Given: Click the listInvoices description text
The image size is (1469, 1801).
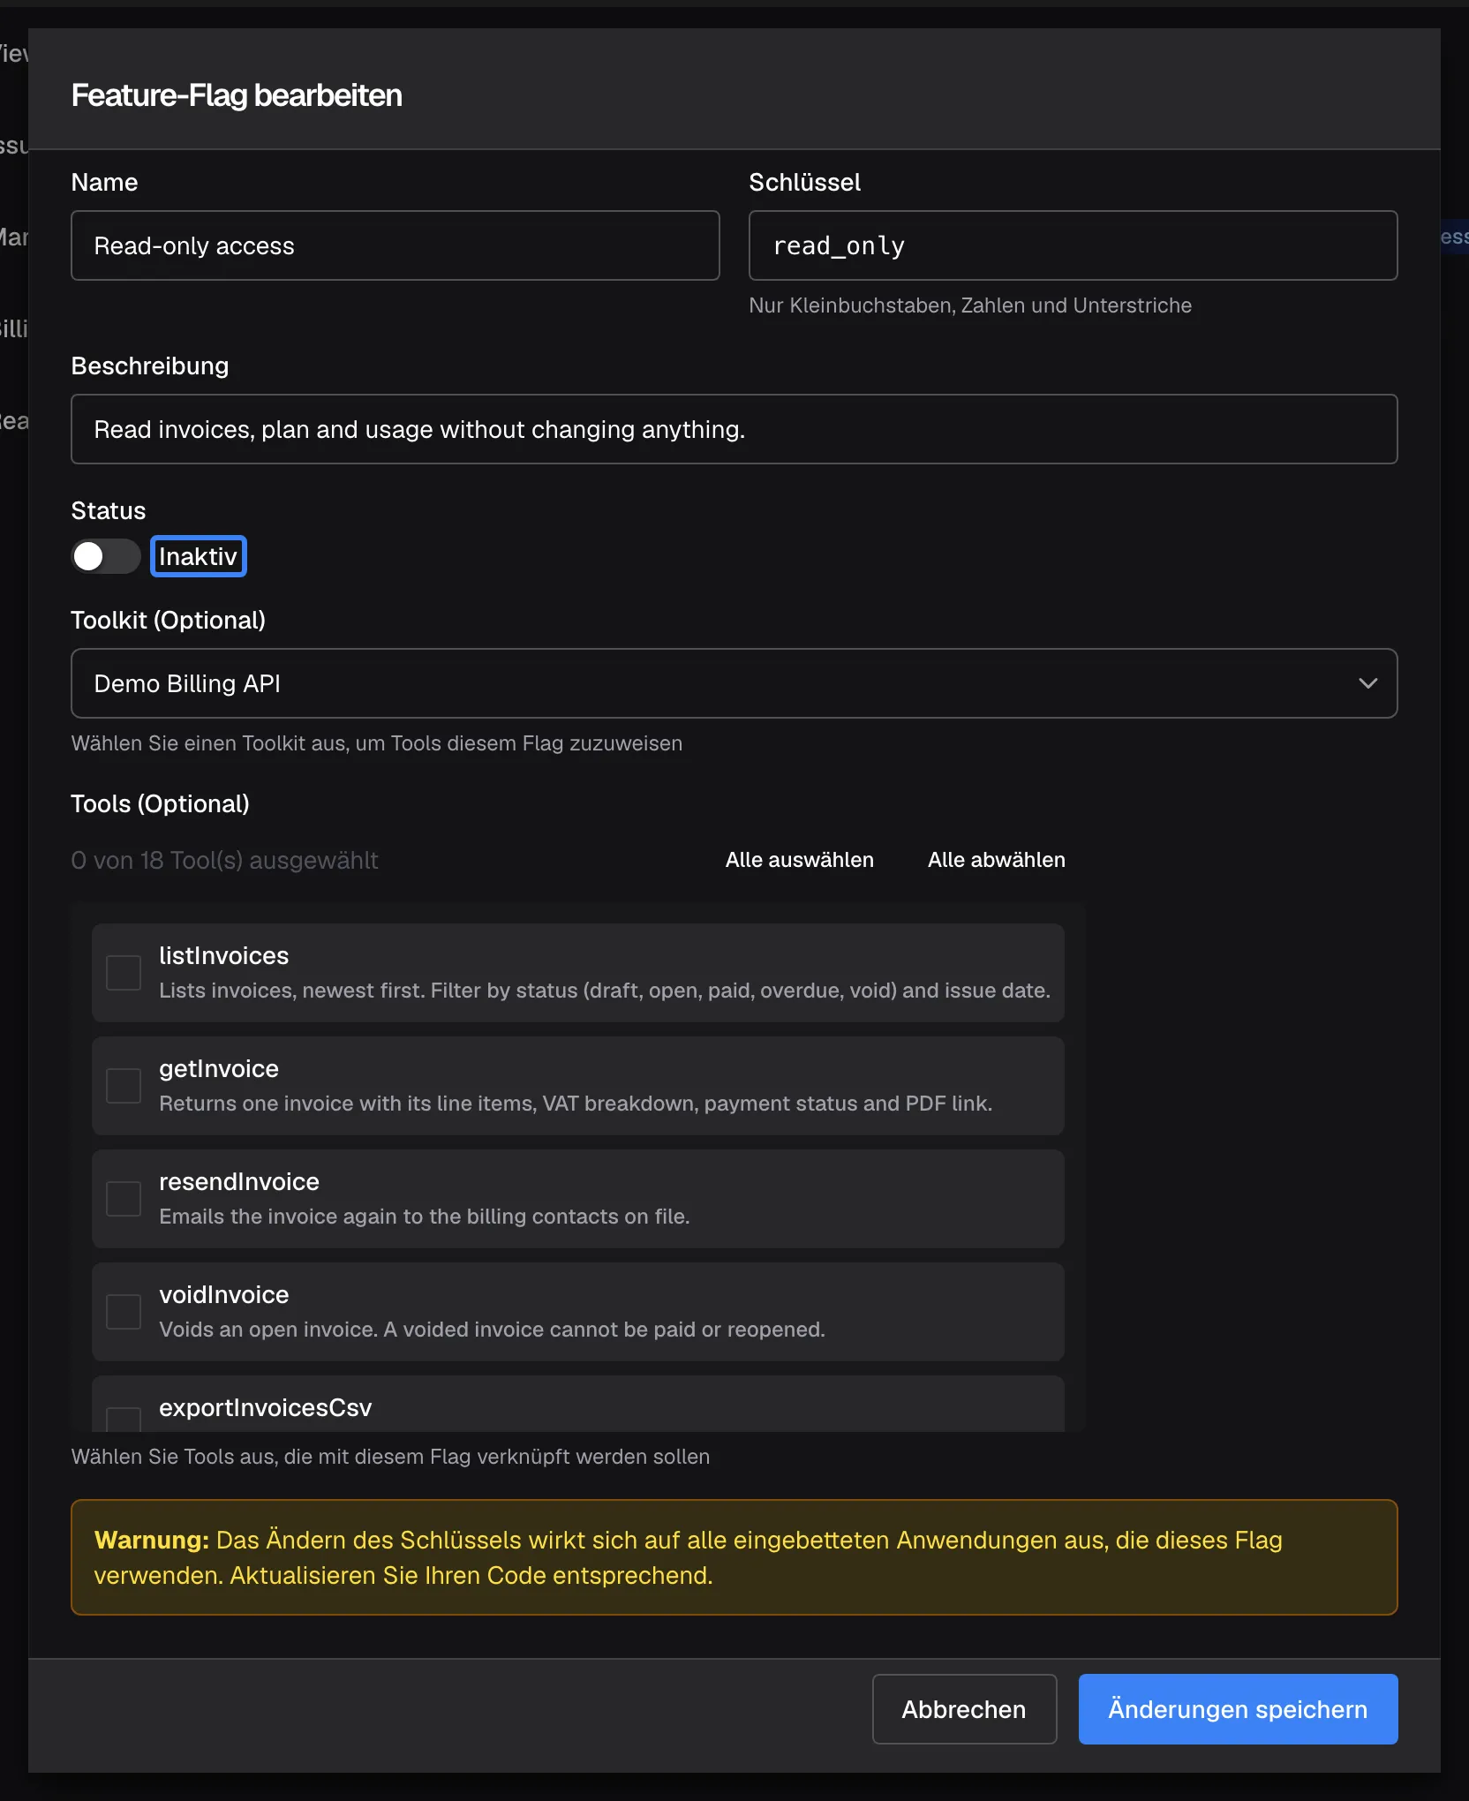Looking at the screenshot, I should [605, 991].
